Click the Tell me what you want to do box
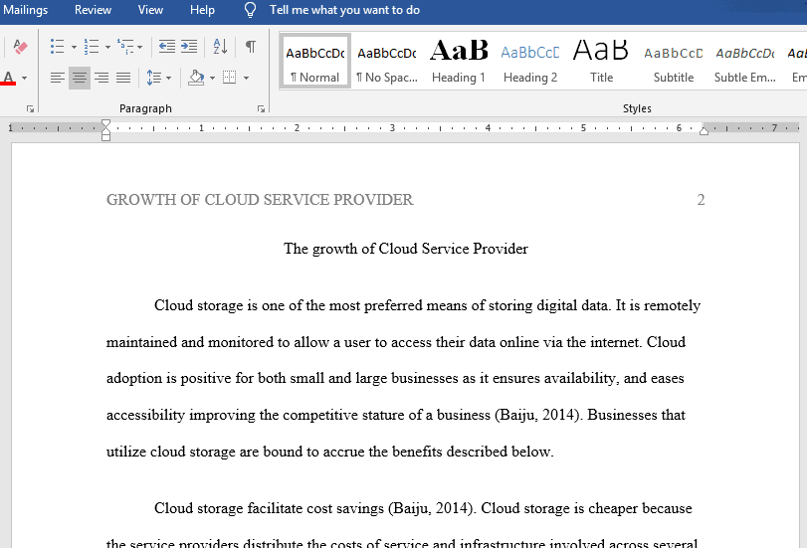The image size is (807, 548). pos(345,10)
